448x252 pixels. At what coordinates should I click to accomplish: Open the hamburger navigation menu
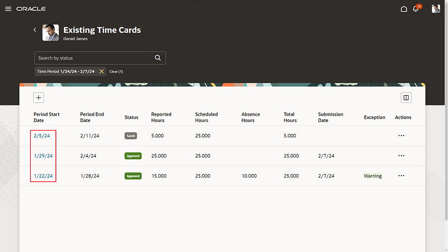[x=8, y=9]
